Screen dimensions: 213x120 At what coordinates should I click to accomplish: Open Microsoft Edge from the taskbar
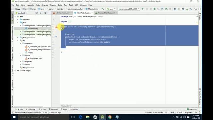pyautogui.click(x=81, y=117)
